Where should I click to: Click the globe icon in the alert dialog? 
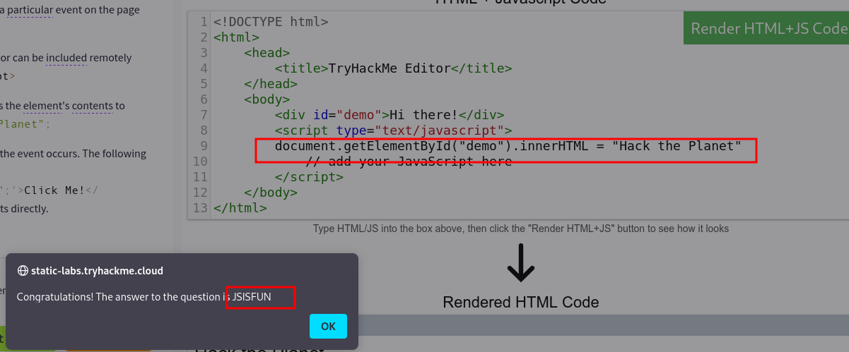pos(23,270)
